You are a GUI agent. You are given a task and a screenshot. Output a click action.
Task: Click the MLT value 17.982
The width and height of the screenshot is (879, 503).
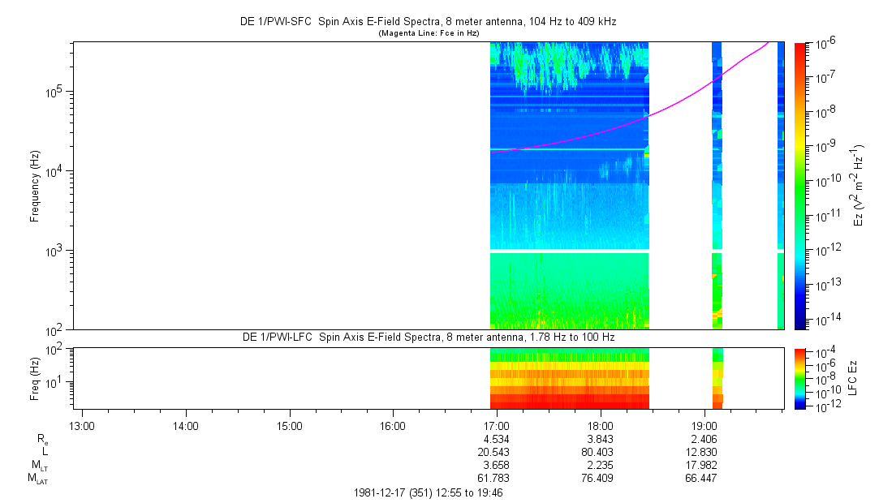coord(703,465)
